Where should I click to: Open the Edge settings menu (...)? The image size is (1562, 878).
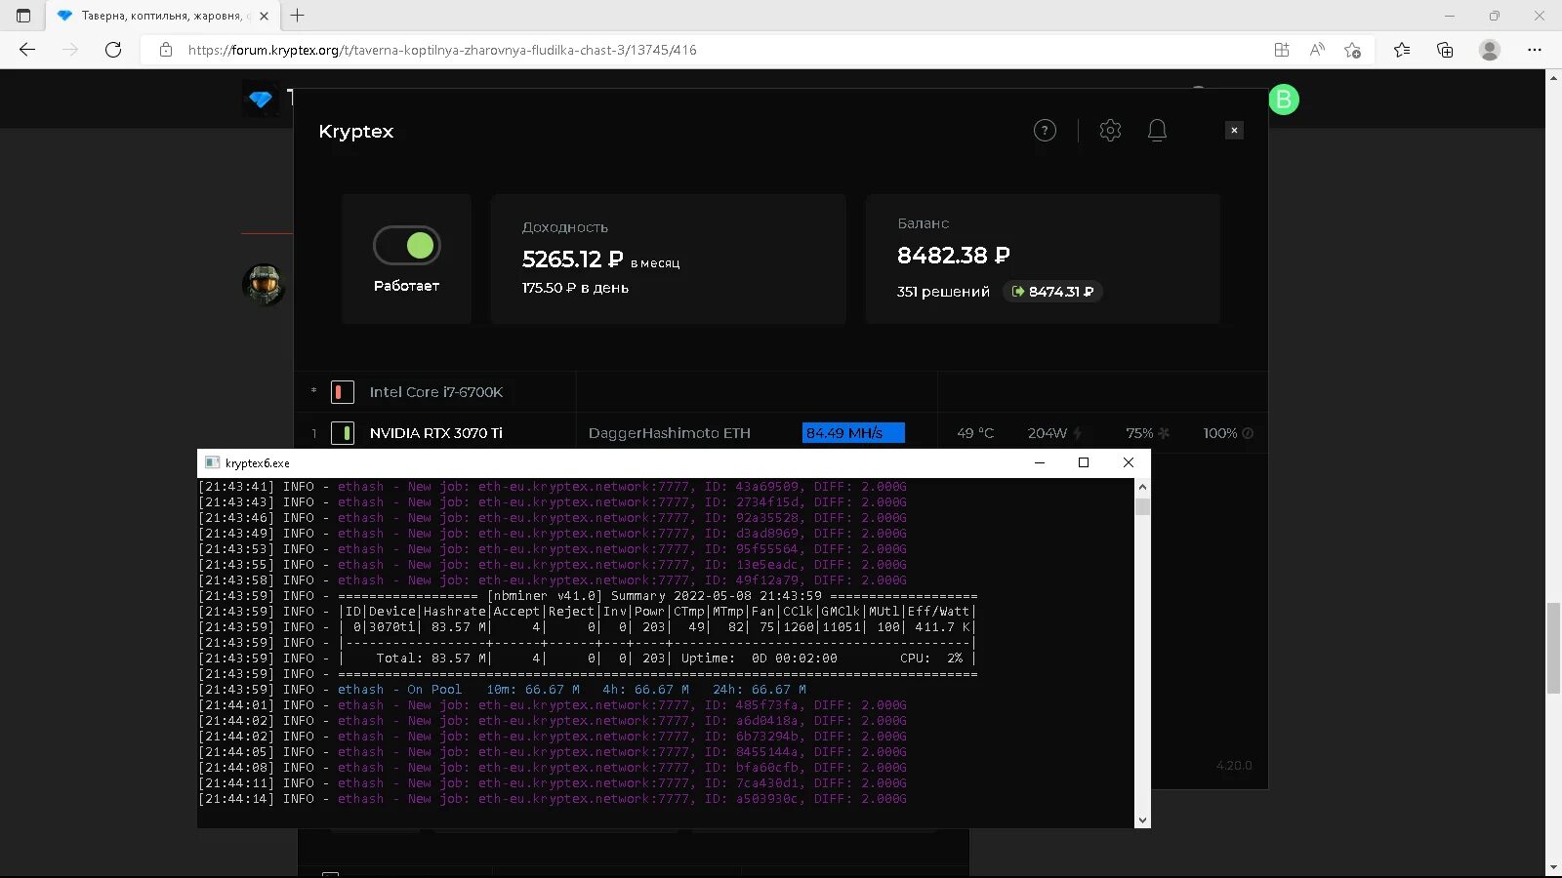[1535, 50]
